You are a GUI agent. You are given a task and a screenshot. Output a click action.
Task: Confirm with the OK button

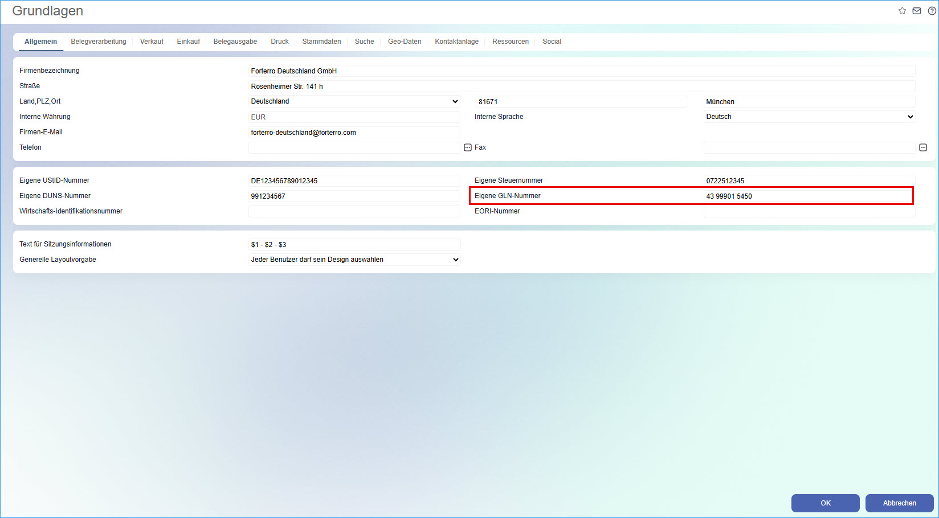pyautogui.click(x=826, y=503)
